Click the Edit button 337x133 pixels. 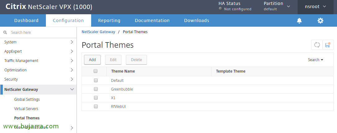113,60
